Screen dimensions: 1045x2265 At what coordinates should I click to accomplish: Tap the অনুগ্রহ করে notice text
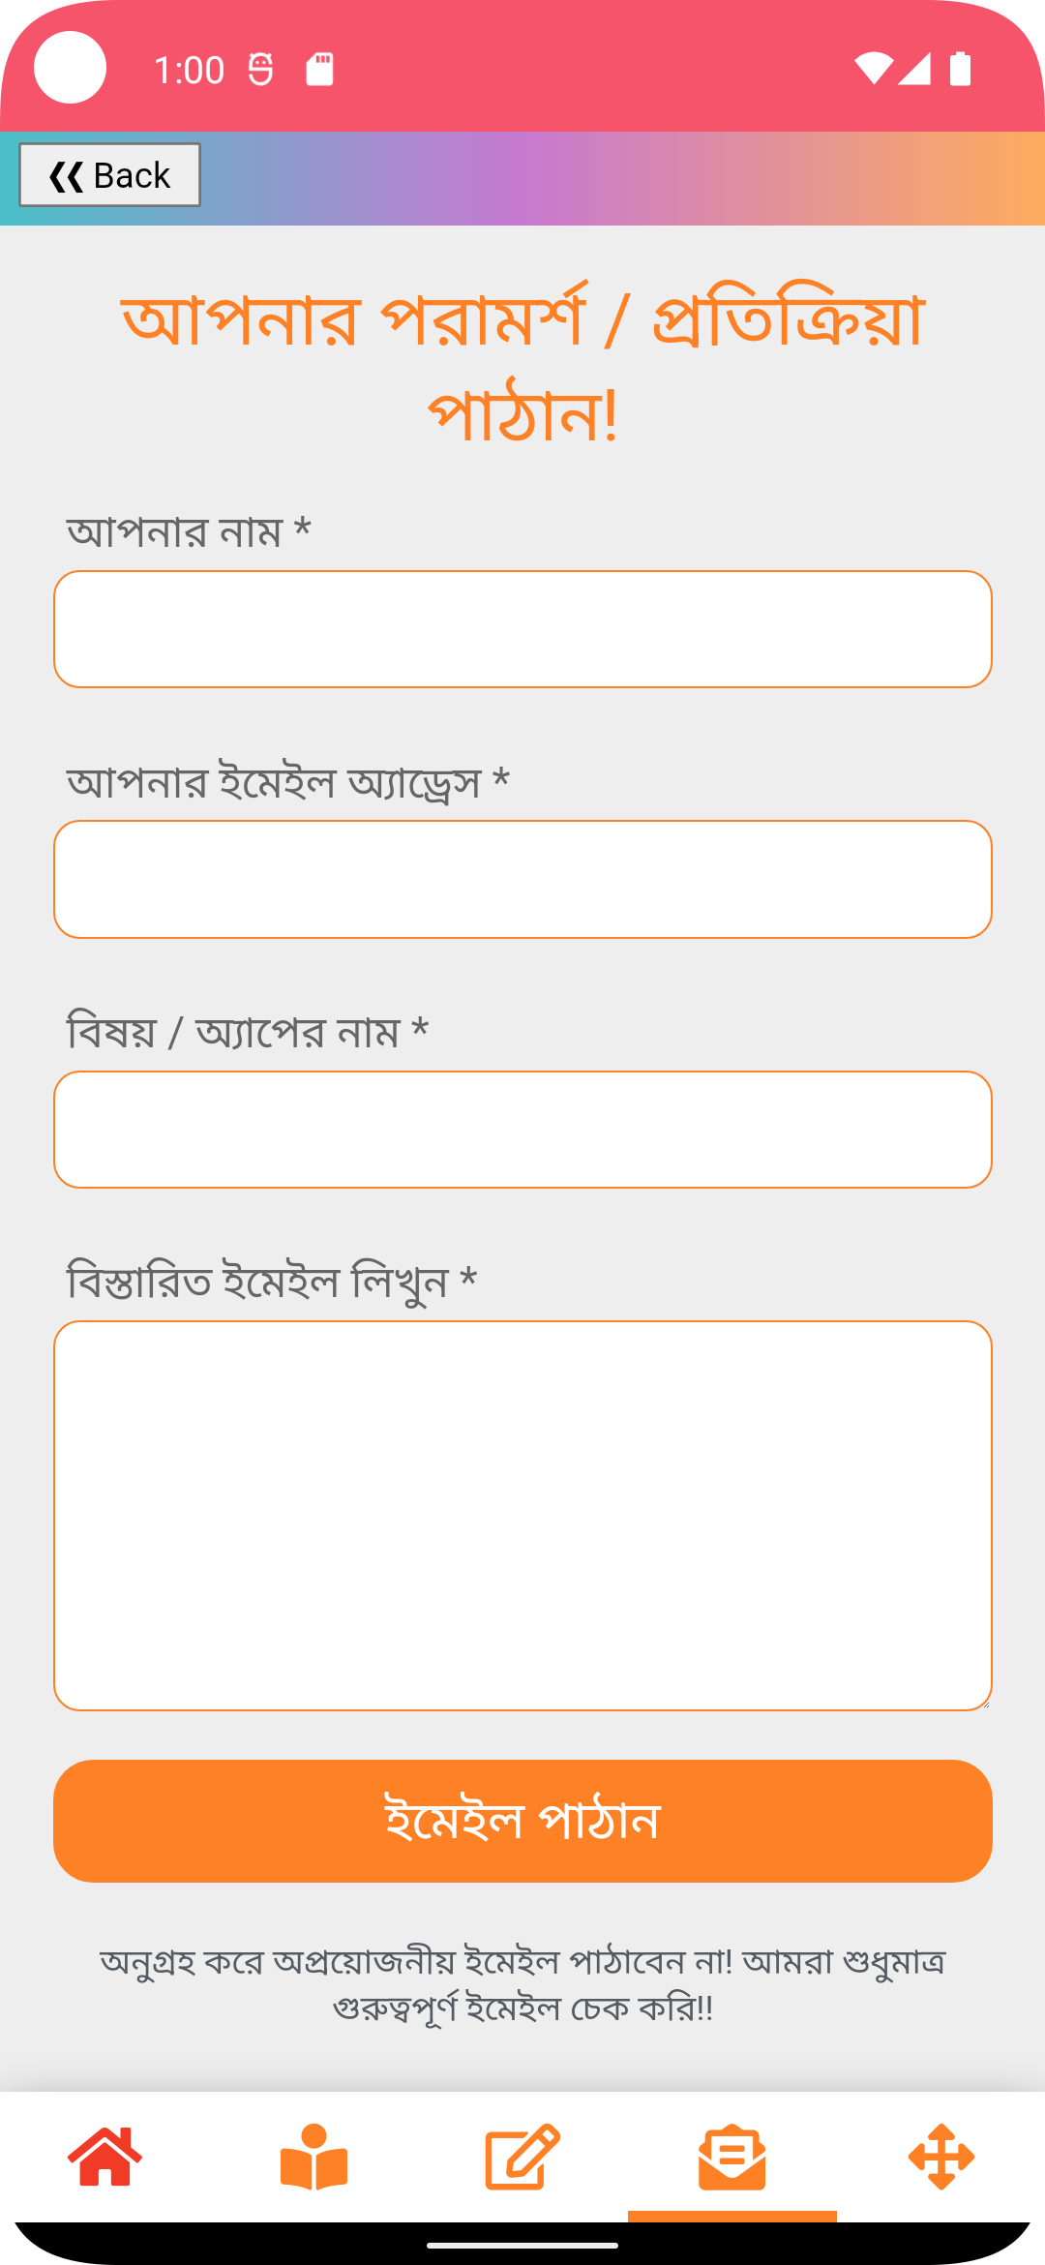tap(522, 1984)
